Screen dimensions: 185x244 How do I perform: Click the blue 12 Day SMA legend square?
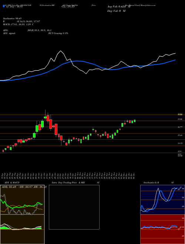point(4,6)
